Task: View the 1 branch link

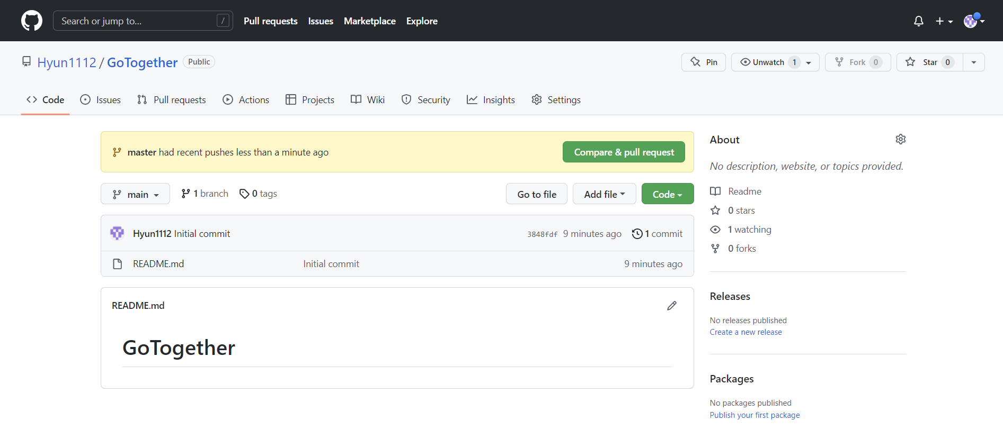Action: pos(205,194)
